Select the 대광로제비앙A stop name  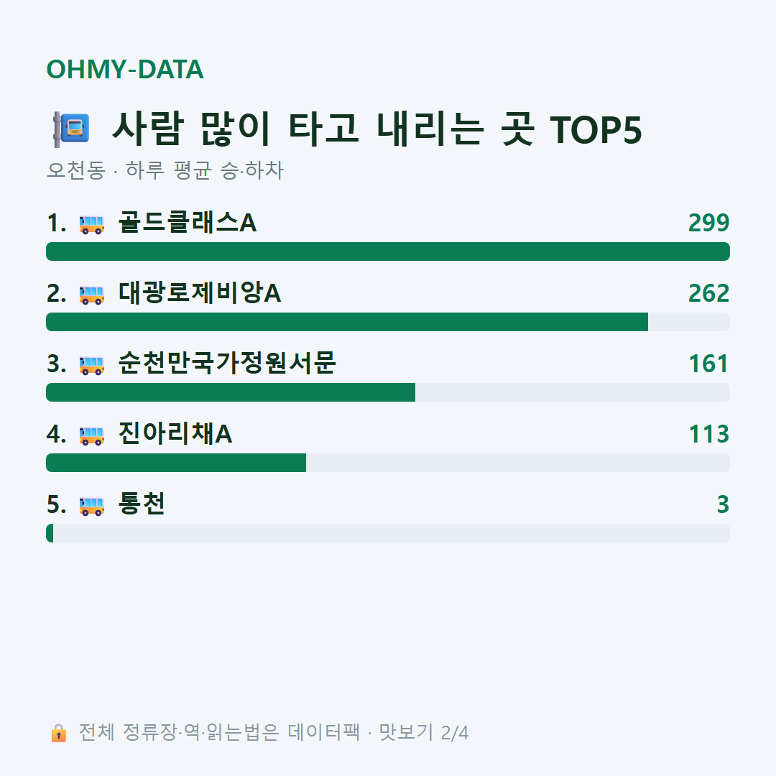coord(200,293)
